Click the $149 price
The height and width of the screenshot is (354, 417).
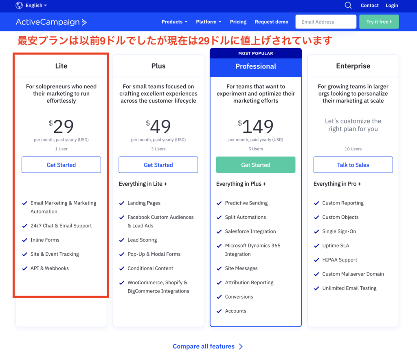point(256,126)
